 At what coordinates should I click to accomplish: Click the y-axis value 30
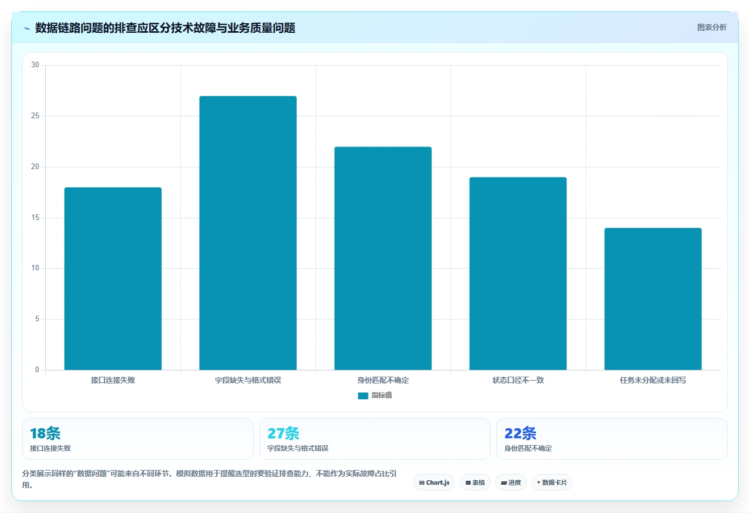tap(35, 65)
